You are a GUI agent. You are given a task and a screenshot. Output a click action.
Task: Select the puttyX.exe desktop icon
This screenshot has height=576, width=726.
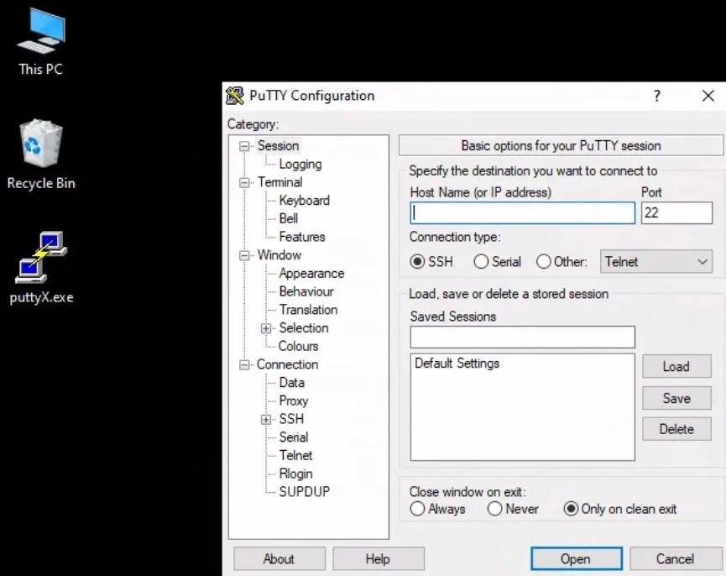tap(42, 268)
